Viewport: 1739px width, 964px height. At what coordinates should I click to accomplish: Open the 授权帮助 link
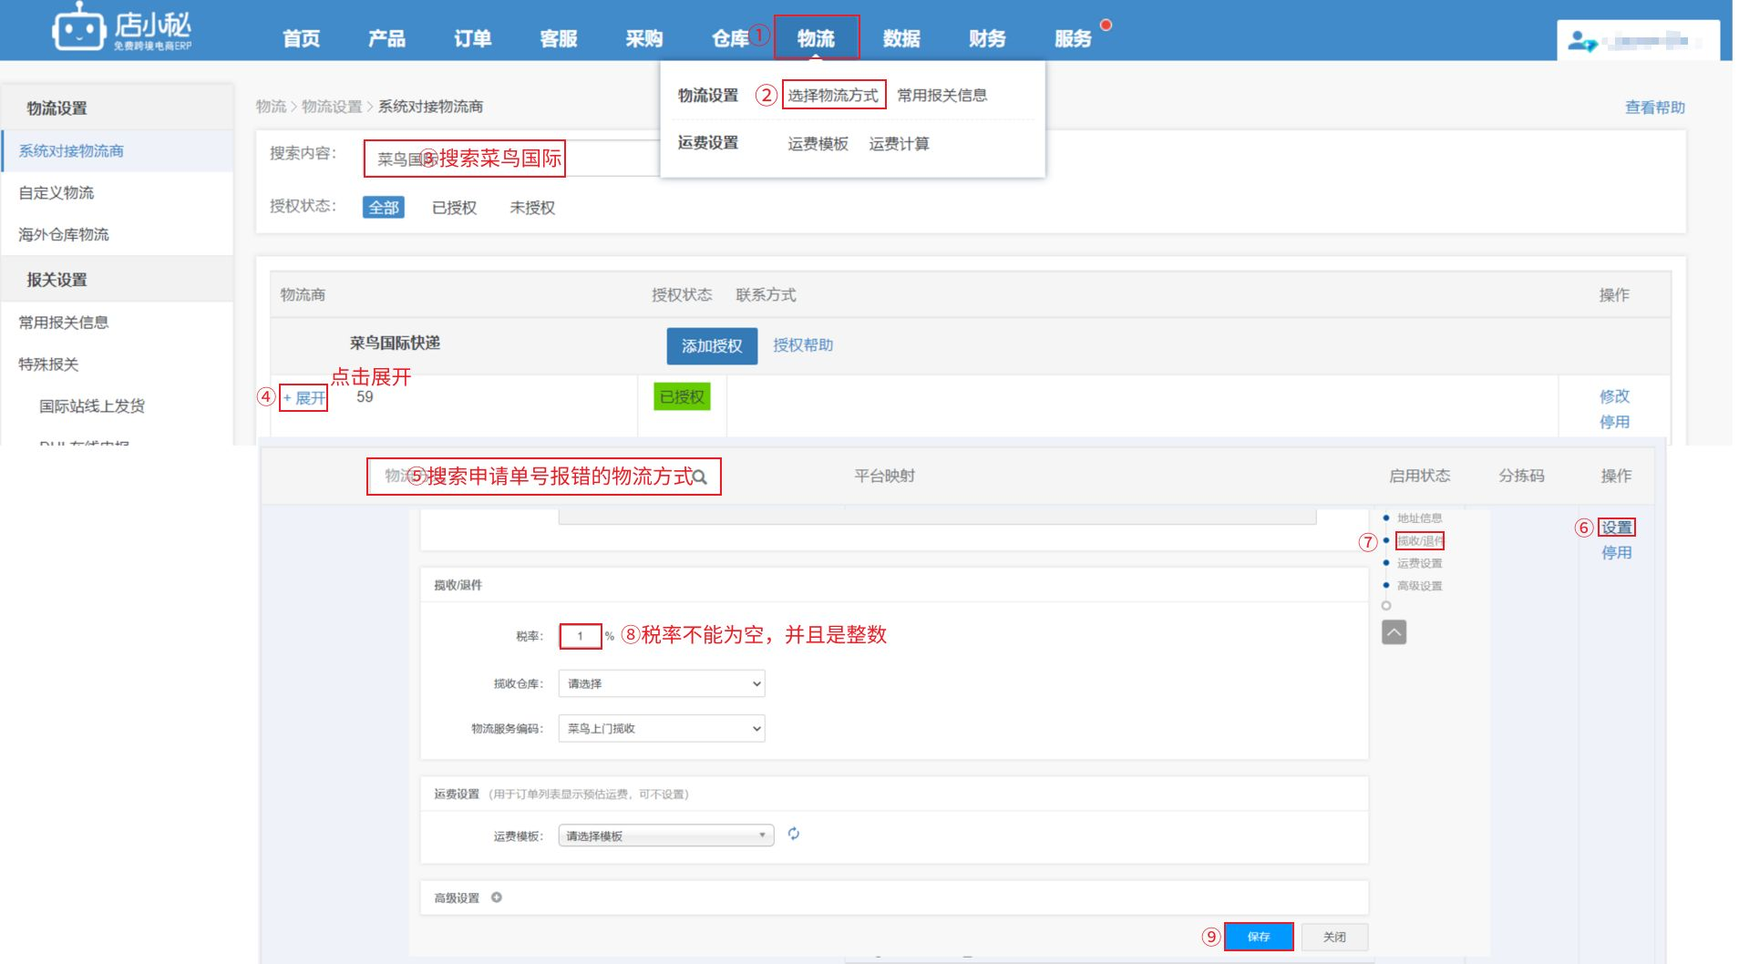[803, 345]
